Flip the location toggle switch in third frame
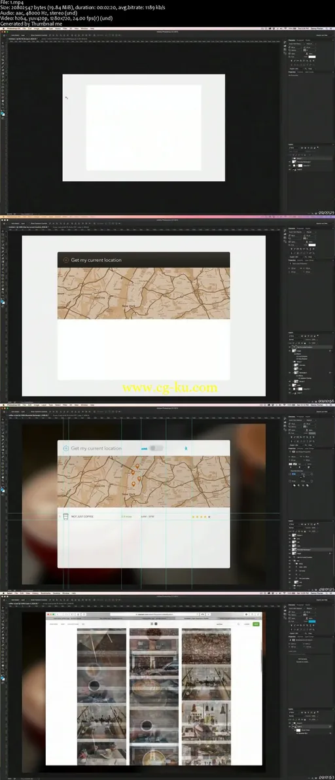The height and width of the screenshot is (780, 335). pyautogui.click(x=156, y=448)
